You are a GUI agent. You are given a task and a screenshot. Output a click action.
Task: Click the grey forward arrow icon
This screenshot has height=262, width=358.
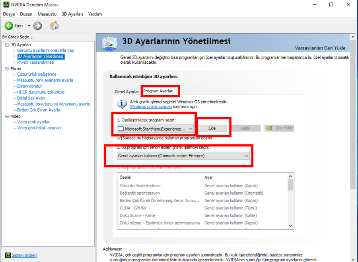pos(38,25)
